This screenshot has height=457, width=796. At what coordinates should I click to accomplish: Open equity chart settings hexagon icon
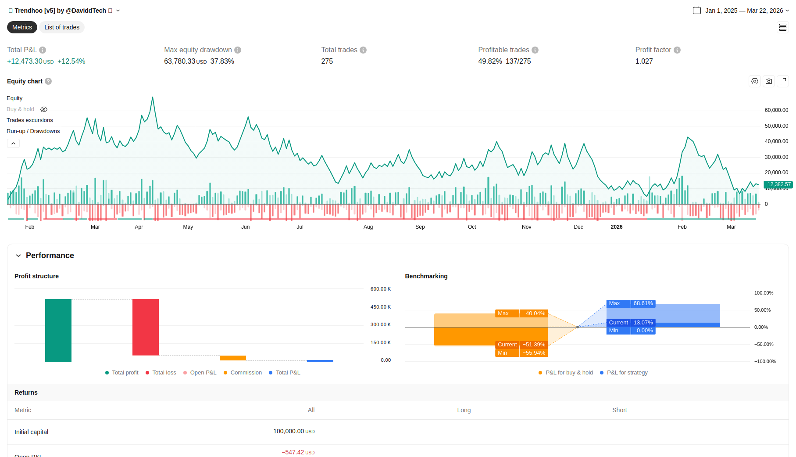point(755,81)
